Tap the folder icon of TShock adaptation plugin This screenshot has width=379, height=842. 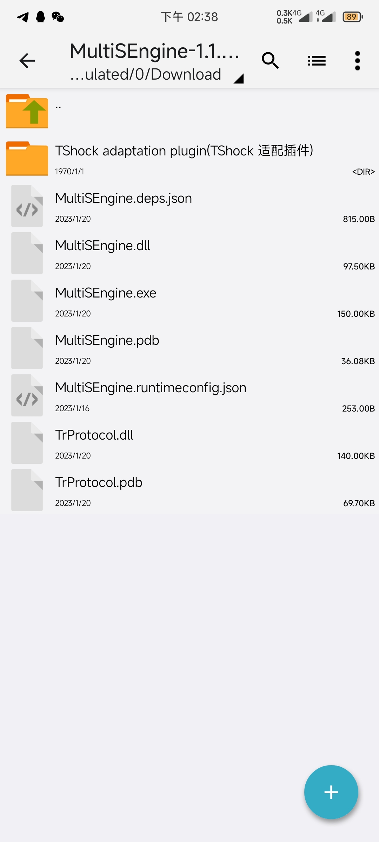coord(27,159)
